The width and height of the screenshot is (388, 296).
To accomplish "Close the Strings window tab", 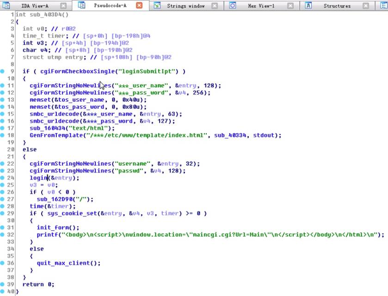I will click(x=215, y=6).
